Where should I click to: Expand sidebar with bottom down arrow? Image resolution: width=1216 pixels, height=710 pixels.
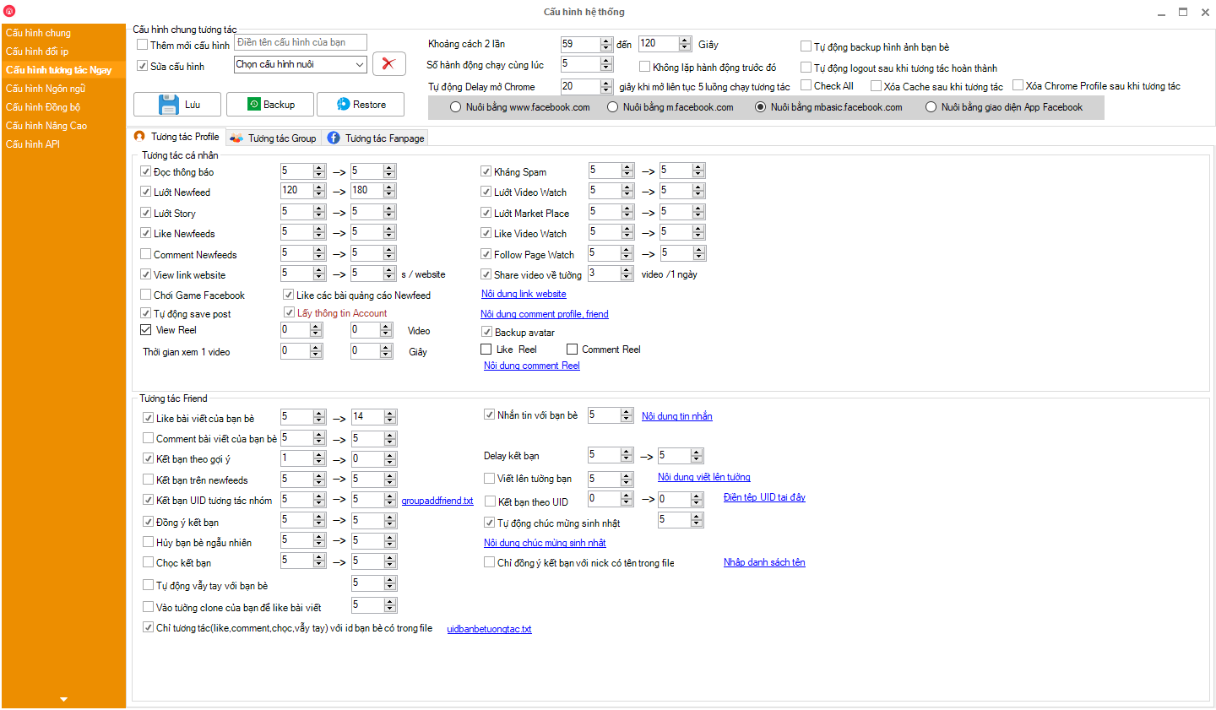click(x=63, y=699)
